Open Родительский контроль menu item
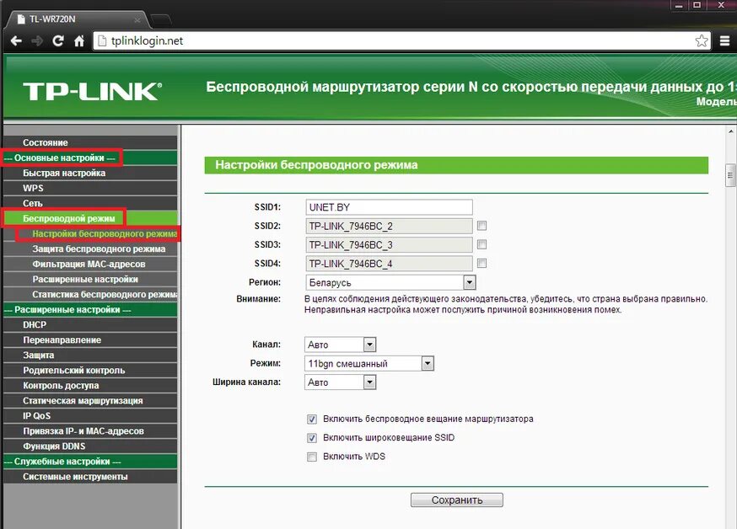 (x=90, y=370)
